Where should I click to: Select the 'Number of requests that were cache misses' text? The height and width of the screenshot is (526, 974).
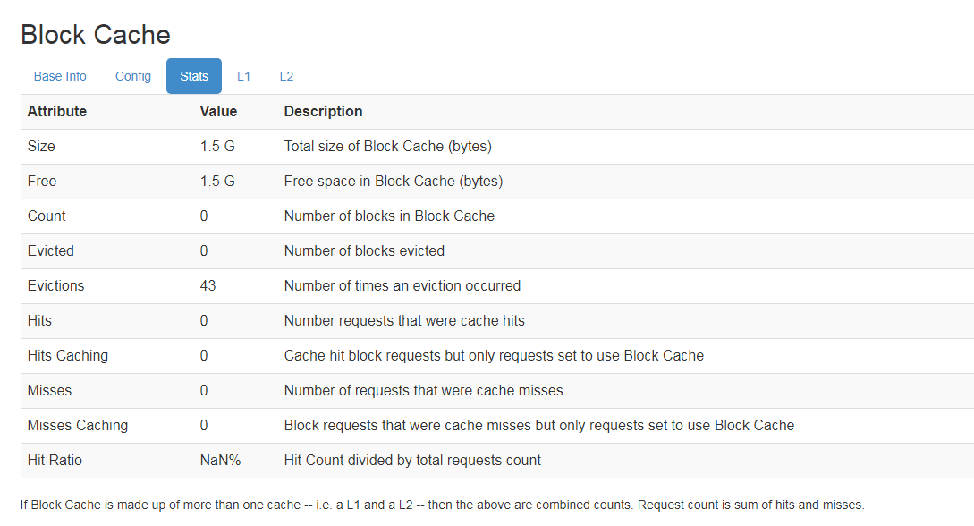[x=423, y=390]
